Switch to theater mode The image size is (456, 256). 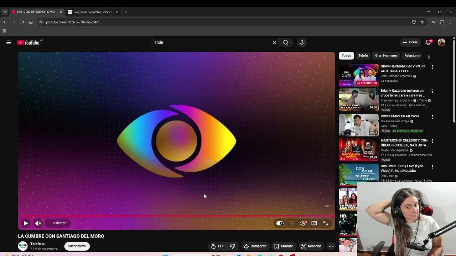(x=314, y=223)
